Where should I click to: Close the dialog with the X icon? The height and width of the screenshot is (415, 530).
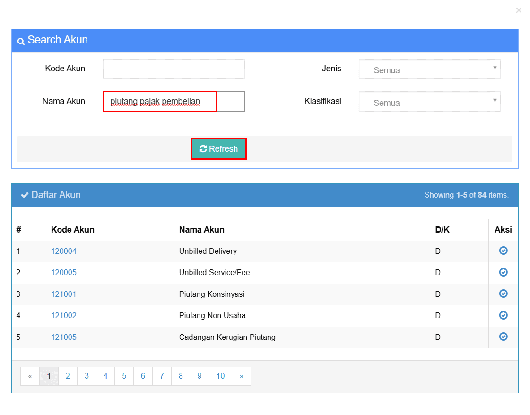519,10
